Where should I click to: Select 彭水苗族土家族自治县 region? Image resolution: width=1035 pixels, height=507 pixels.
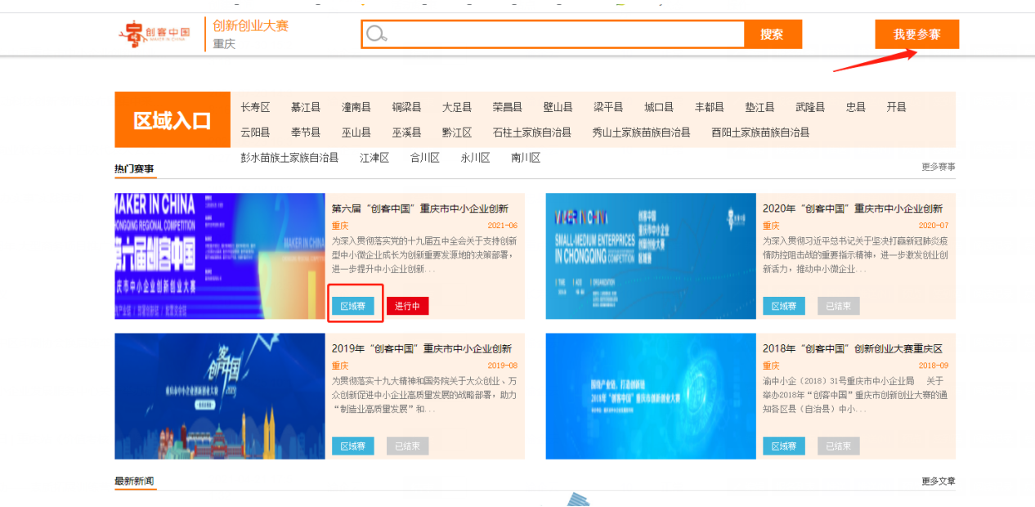coord(289,158)
